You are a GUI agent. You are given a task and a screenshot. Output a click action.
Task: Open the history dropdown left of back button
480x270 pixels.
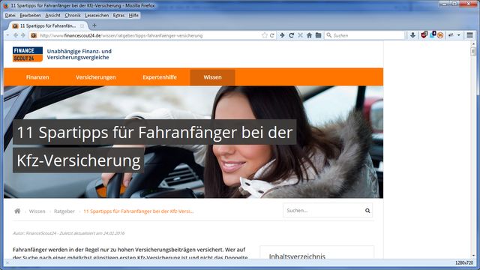8,35
